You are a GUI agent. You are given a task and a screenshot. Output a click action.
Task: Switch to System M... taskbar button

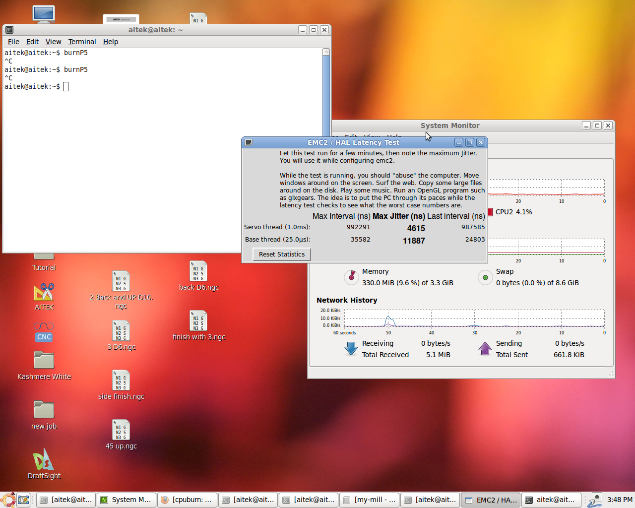tap(127, 500)
